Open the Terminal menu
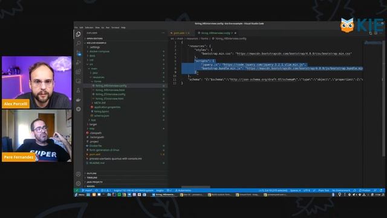Screen dimensions: 387x218 click(x=115, y=28)
